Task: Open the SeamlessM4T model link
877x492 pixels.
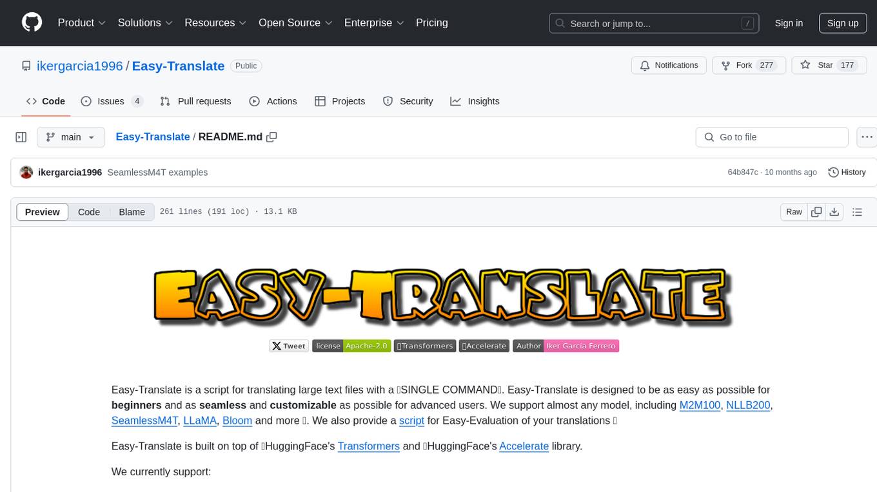Action: click(x=144, y=421)
